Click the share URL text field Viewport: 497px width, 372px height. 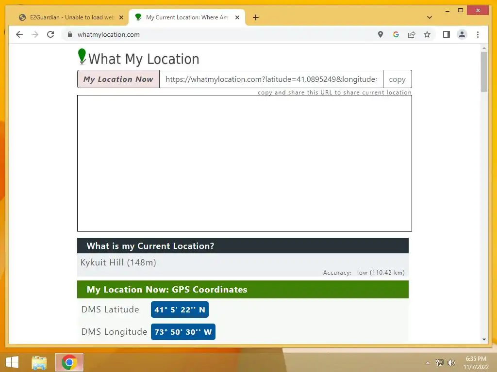271,79
